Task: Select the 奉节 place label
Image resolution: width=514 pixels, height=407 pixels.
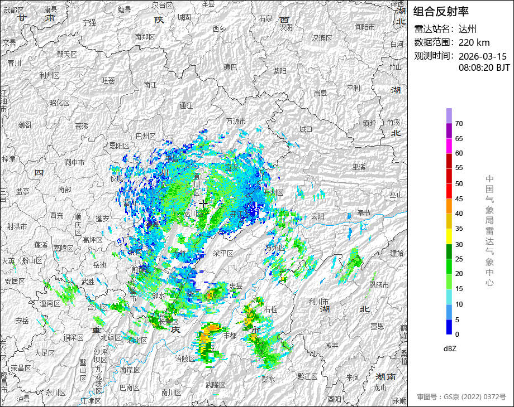Action: point(364,213)
